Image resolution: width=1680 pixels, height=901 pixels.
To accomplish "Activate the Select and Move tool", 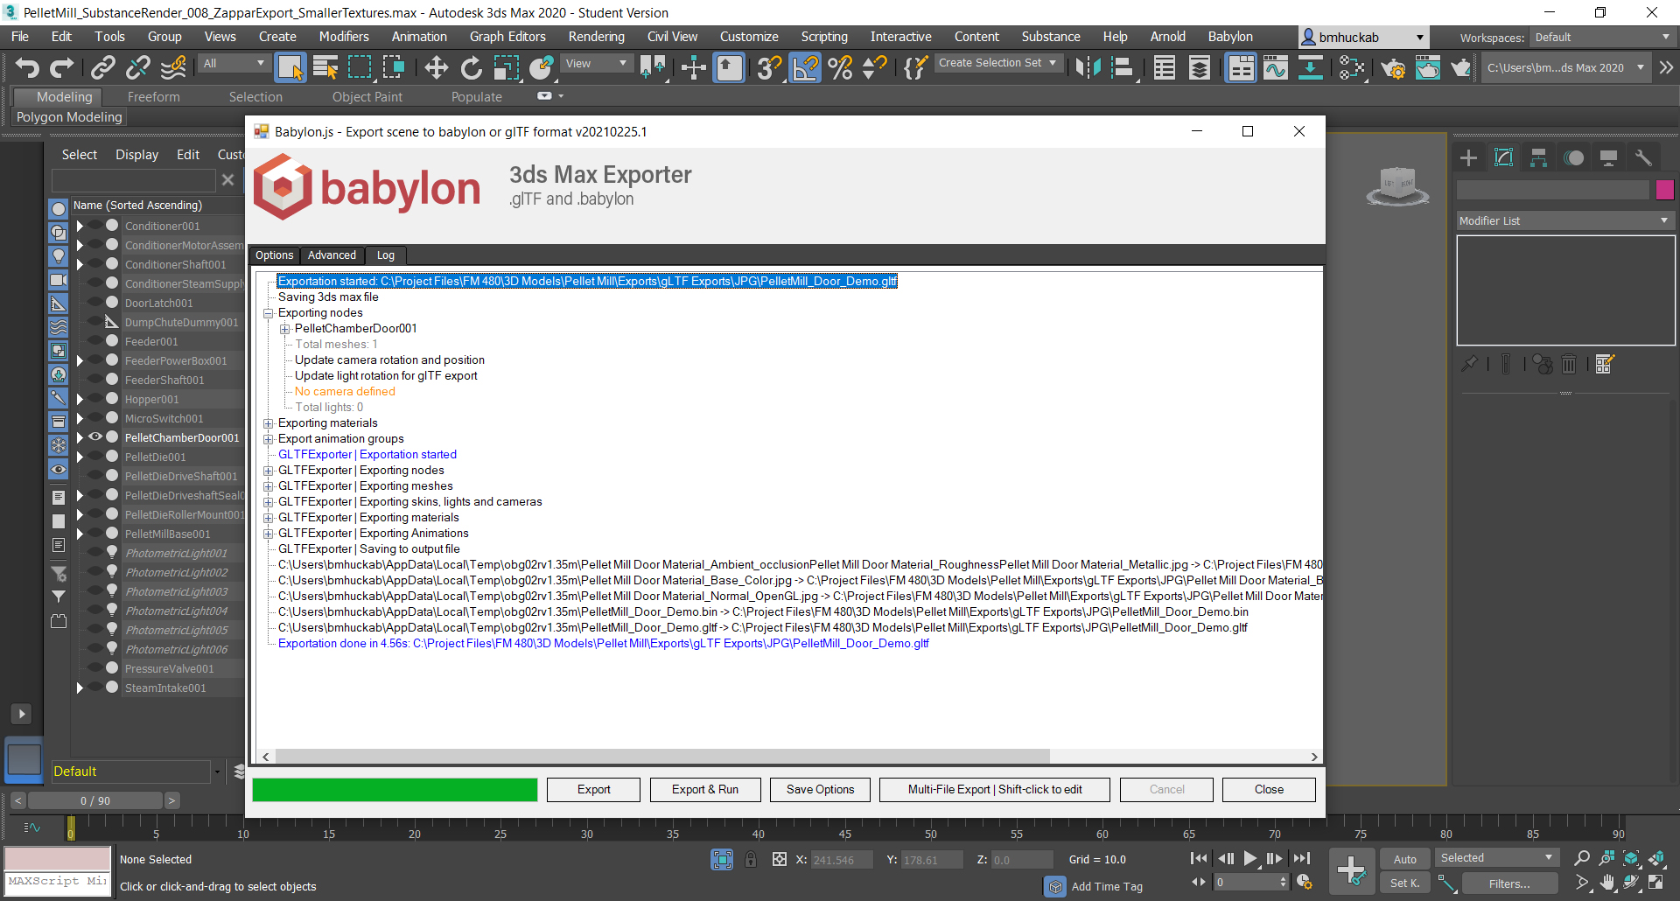I will pyautogui.click(x=436, y=67).
